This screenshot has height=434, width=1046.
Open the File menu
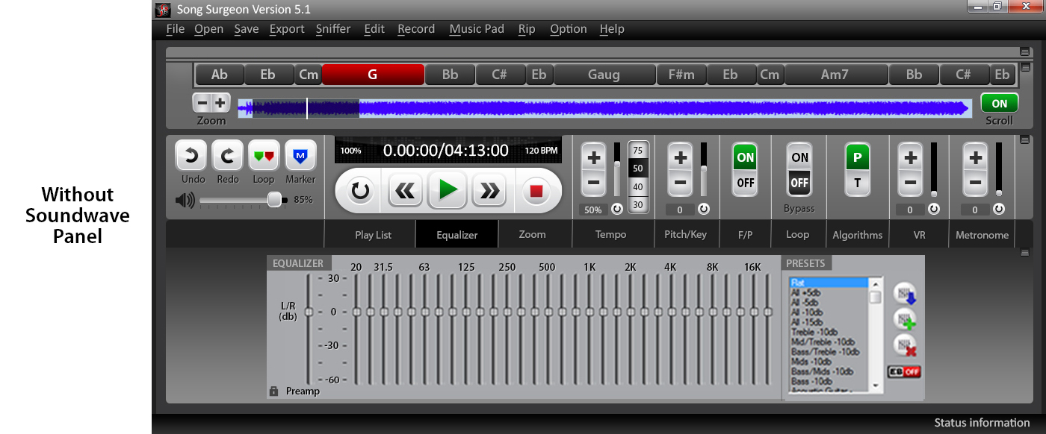coord(176,29)
